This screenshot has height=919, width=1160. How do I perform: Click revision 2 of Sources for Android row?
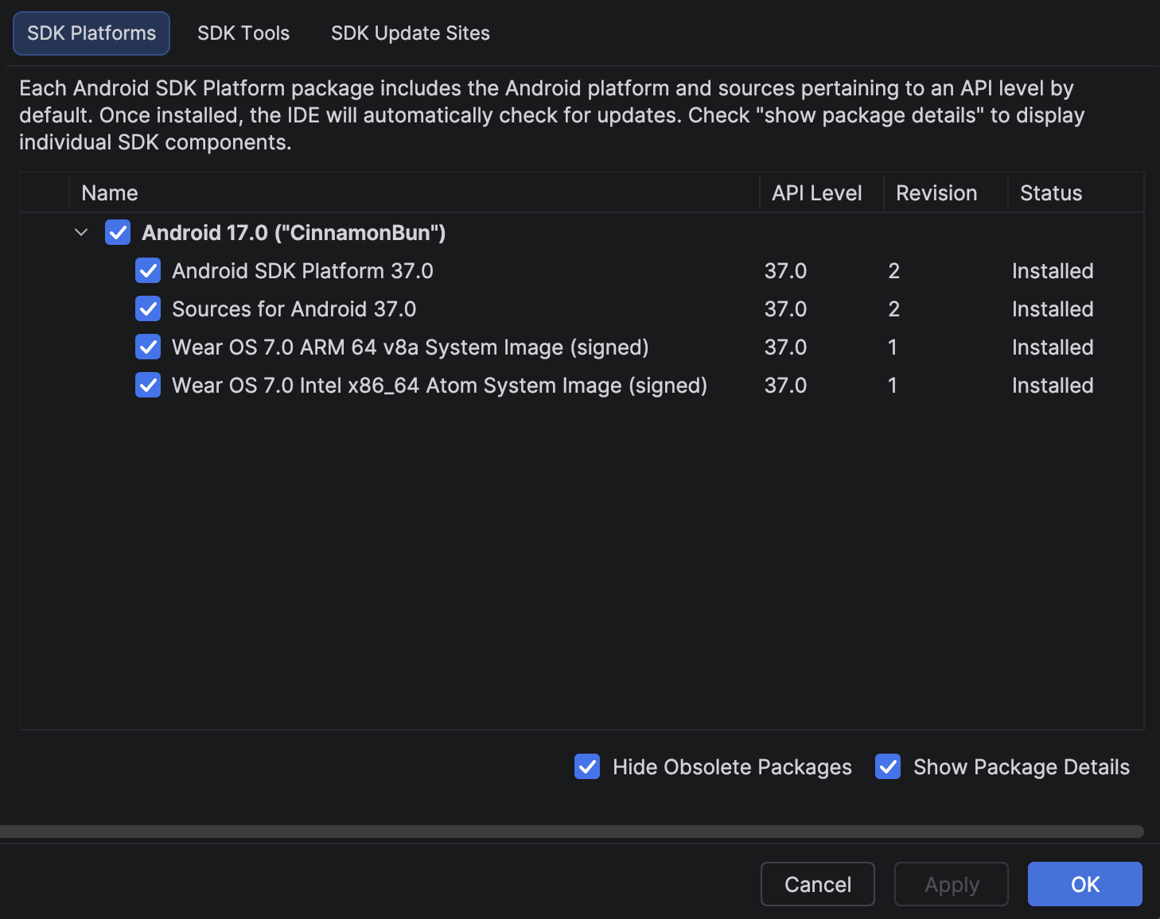(893, 308)
